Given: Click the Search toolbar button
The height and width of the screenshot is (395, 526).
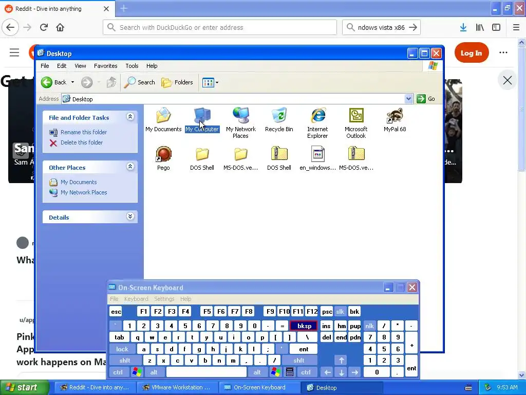Looking at the screenshot, I should 140,82.
